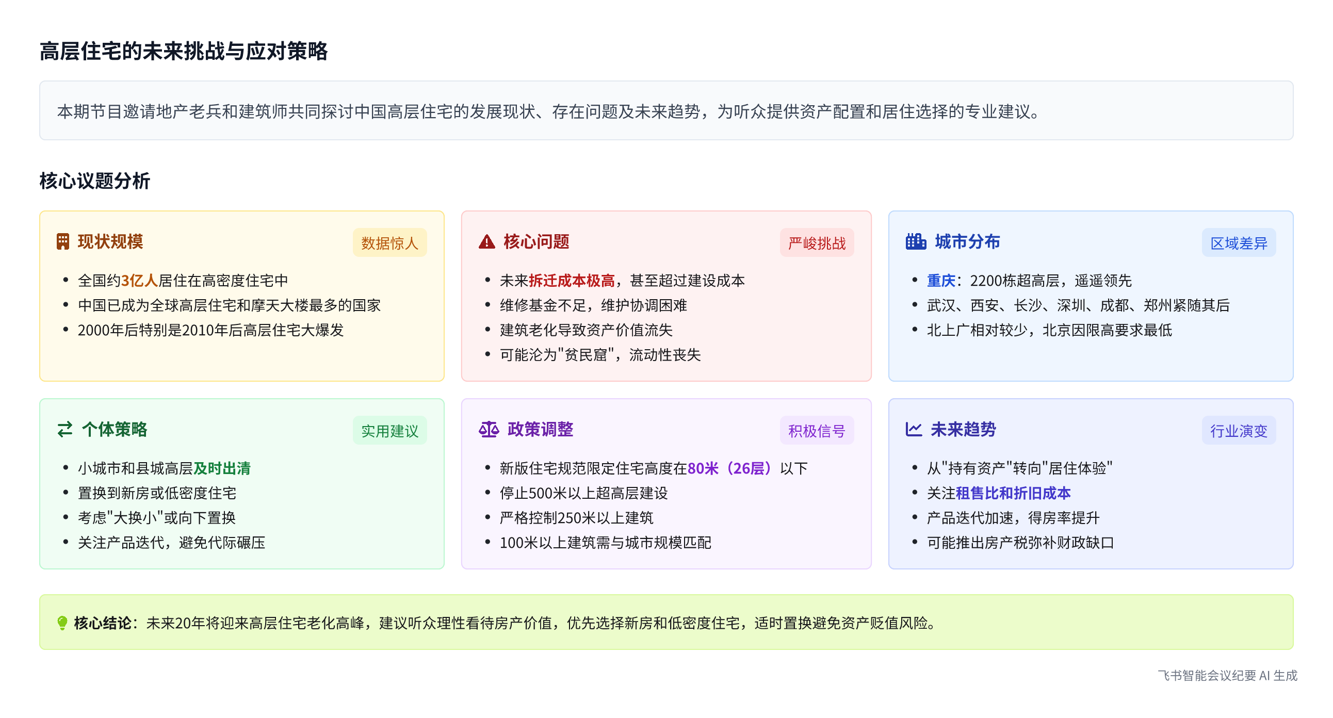Viewport: 1333px width, 718px height.
Task: Click the building icon beside 现状规模
Action: pyautogui.click(x=62, y=241)
